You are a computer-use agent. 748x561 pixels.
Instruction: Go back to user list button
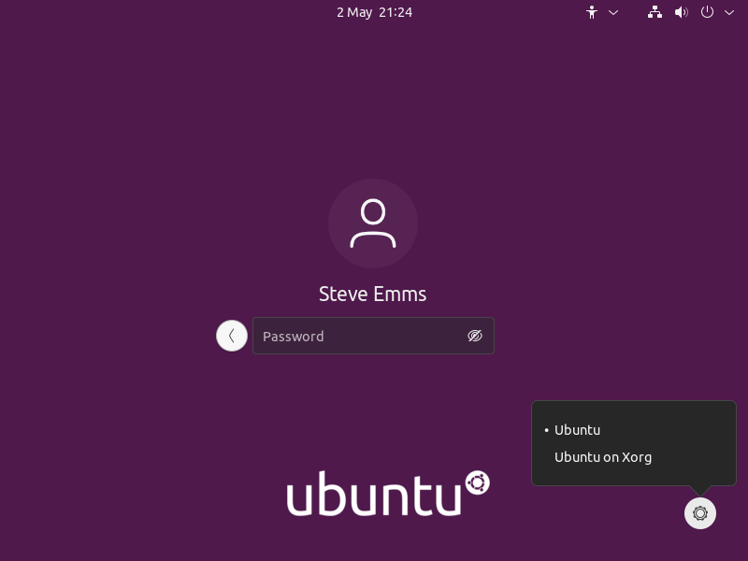click(x=232, y=336)
